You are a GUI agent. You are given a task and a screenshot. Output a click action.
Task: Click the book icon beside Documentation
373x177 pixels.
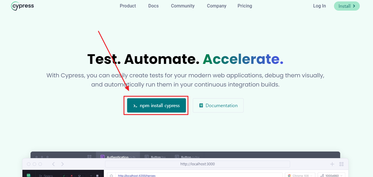(201, 105)
